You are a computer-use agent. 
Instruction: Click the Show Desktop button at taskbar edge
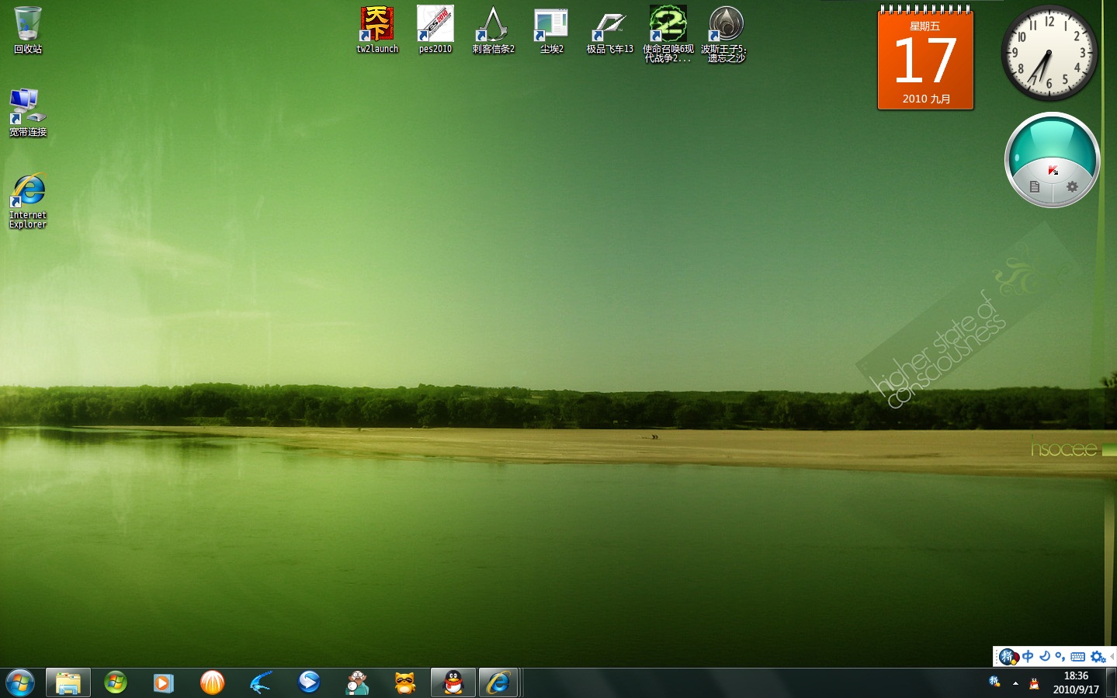[x=1112, y=682]
